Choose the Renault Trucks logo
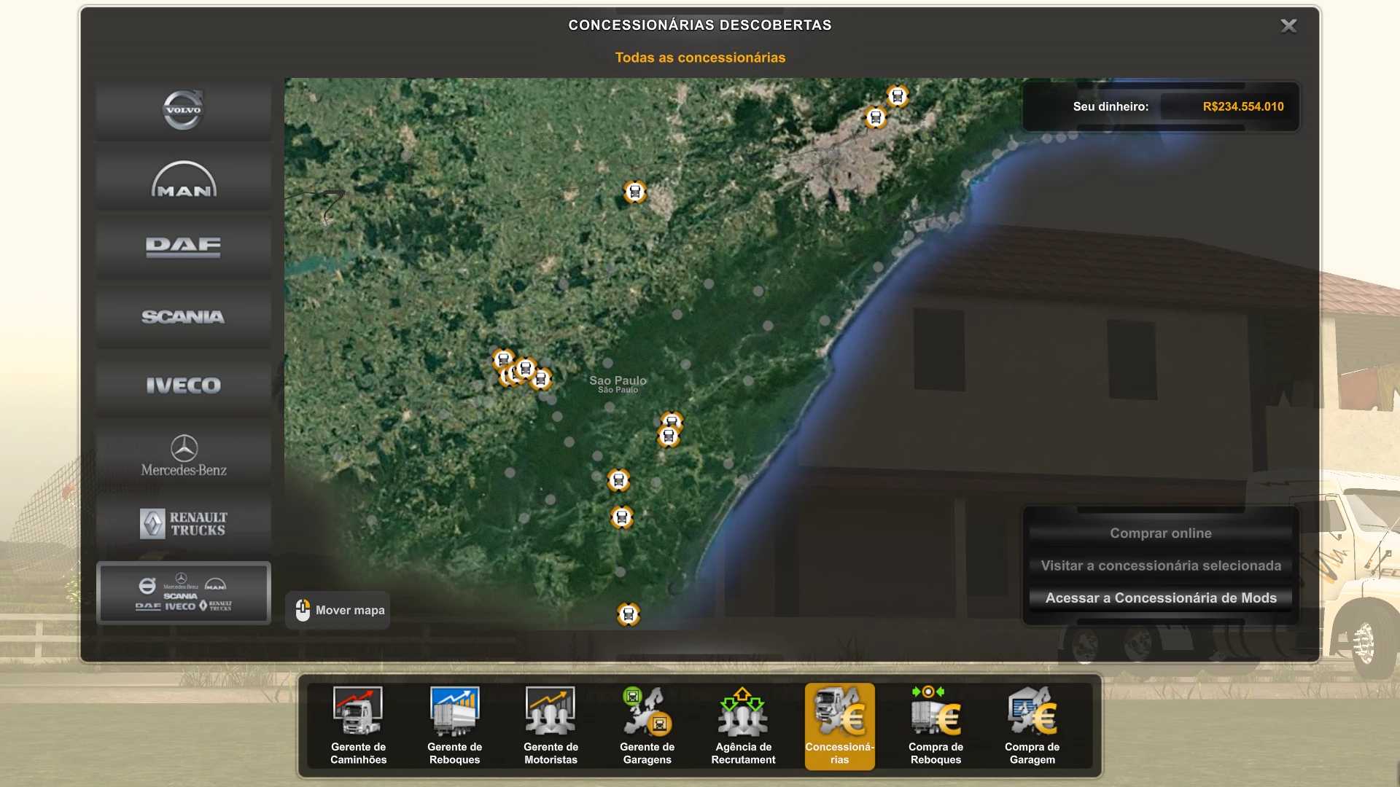Viewport: 1400px width, 787px height. coord(183,523)
